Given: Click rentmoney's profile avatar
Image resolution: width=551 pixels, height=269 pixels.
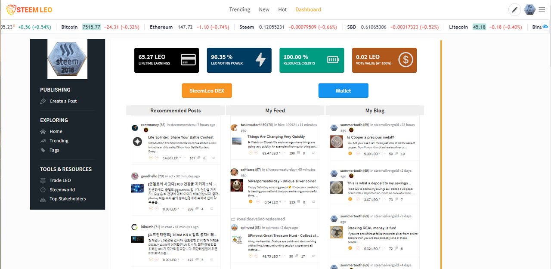Looking at the screenshot, I should click(x=135, y=128).
